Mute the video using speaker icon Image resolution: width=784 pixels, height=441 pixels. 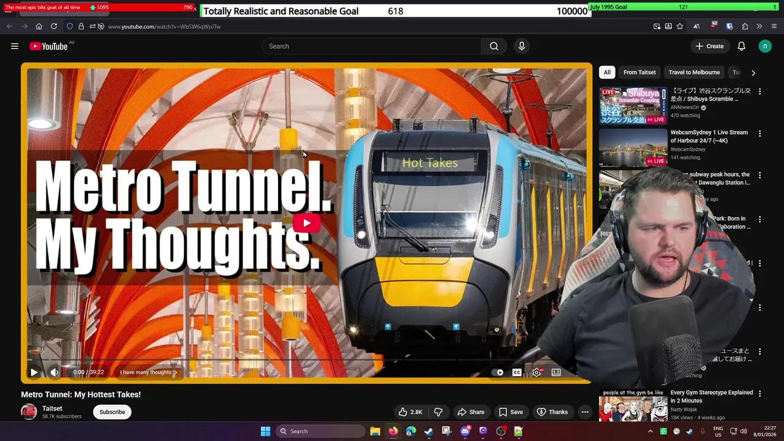pos(55,372)
